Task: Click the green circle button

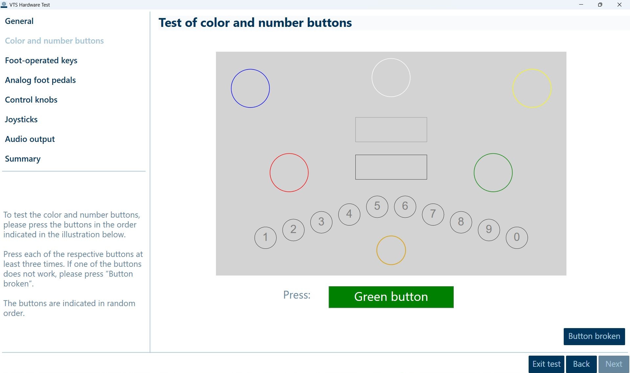Action: [x=493, y=172]
